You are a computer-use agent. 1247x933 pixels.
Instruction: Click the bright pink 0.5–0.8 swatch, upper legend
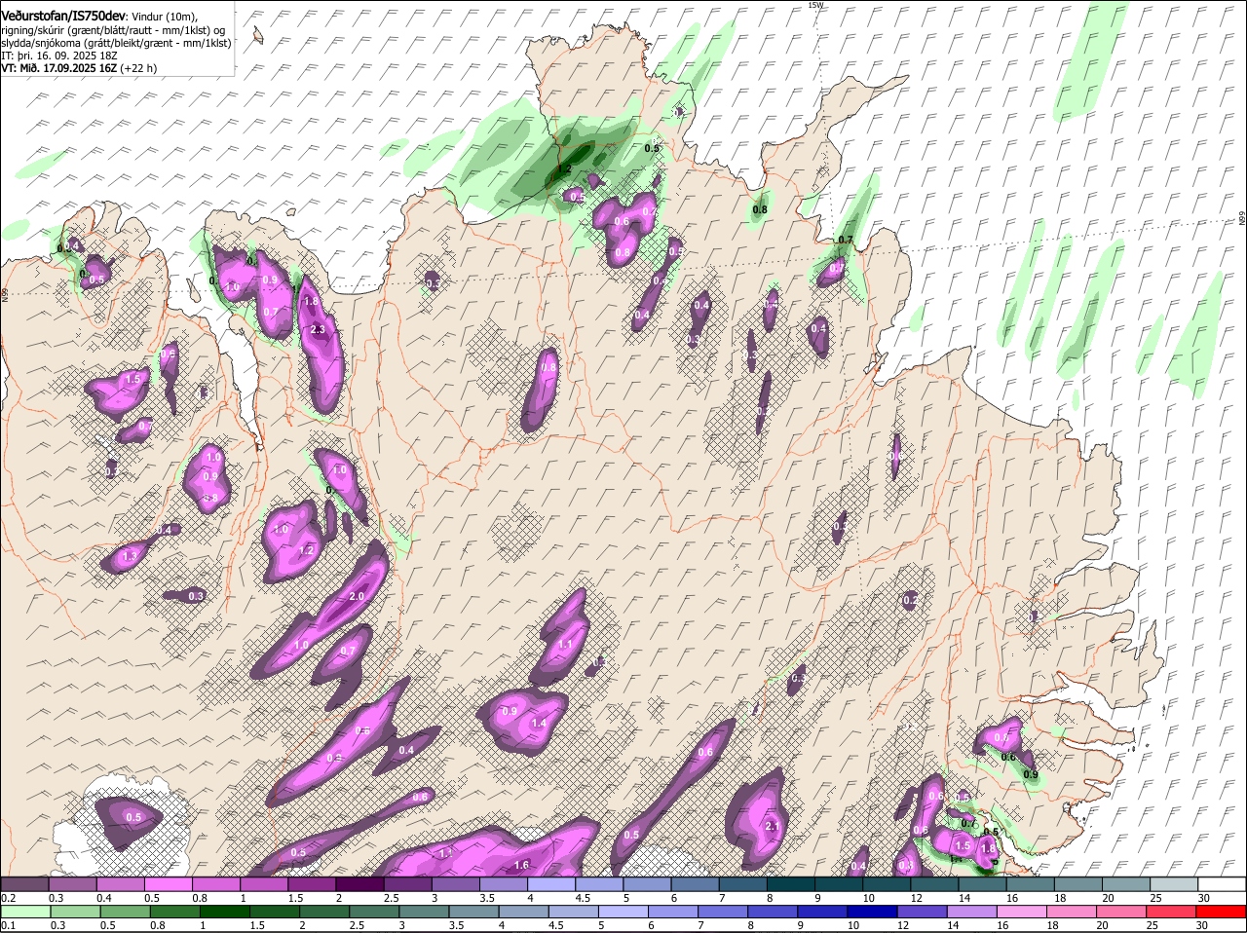169,883
